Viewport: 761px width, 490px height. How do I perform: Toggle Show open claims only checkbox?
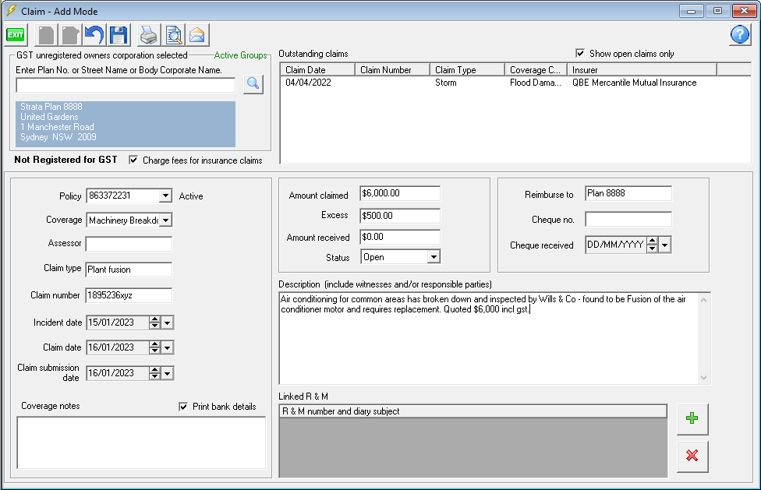pos(580,54)
